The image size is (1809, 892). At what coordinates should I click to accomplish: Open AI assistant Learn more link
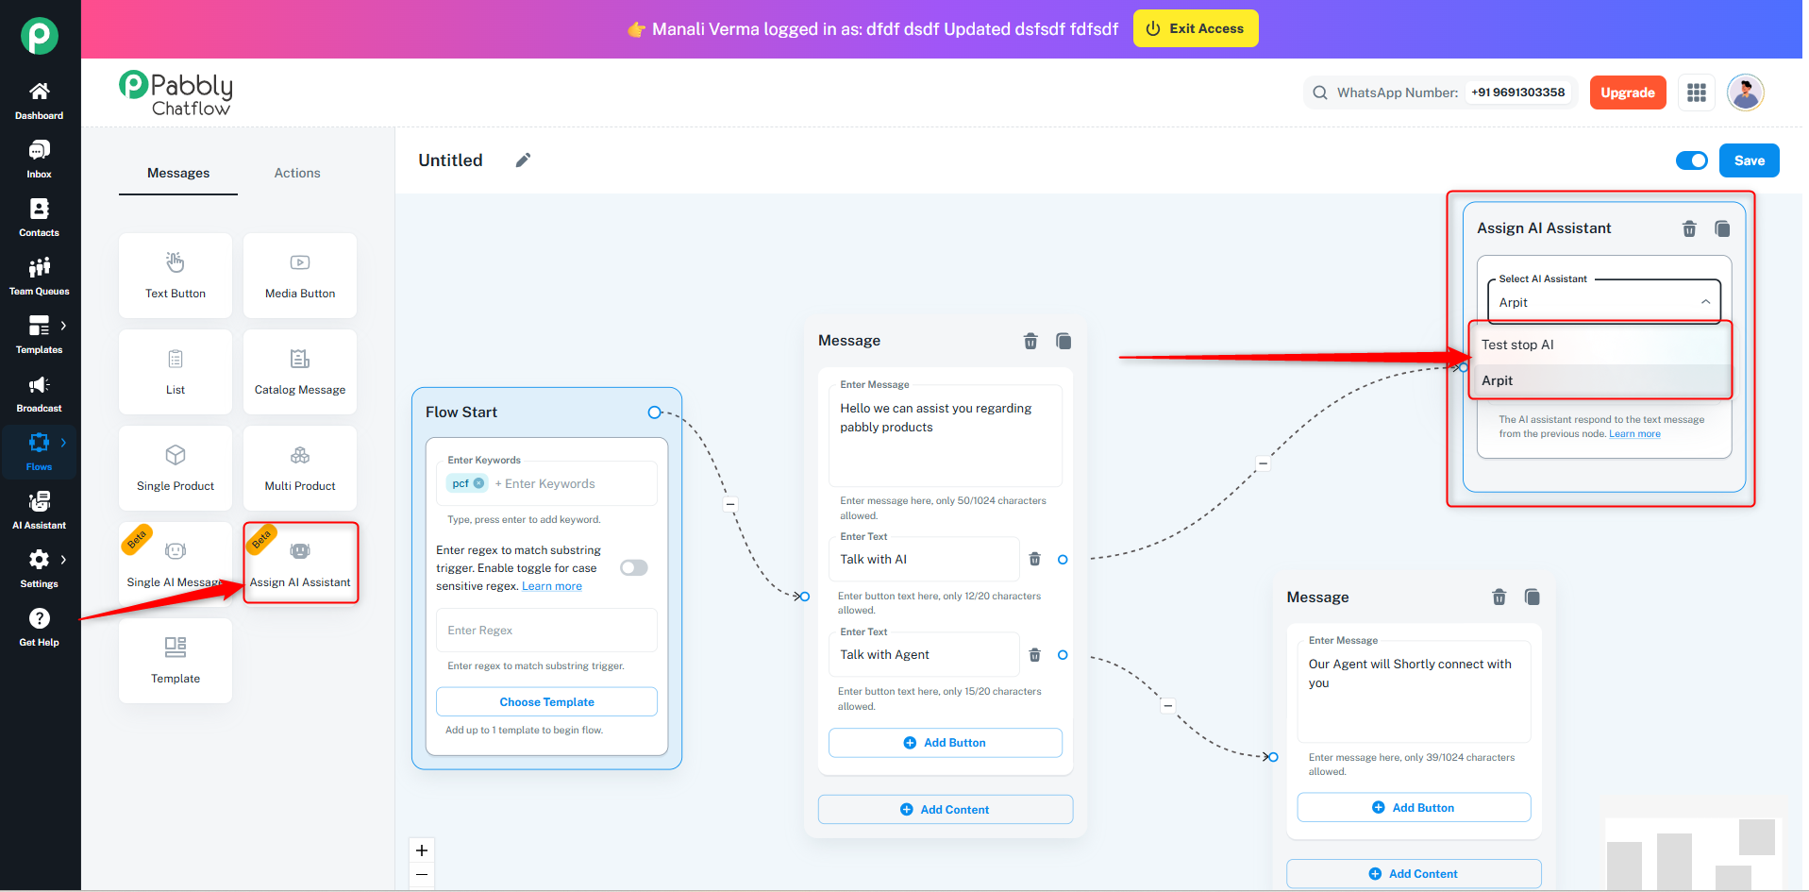tap(1634, 434)
